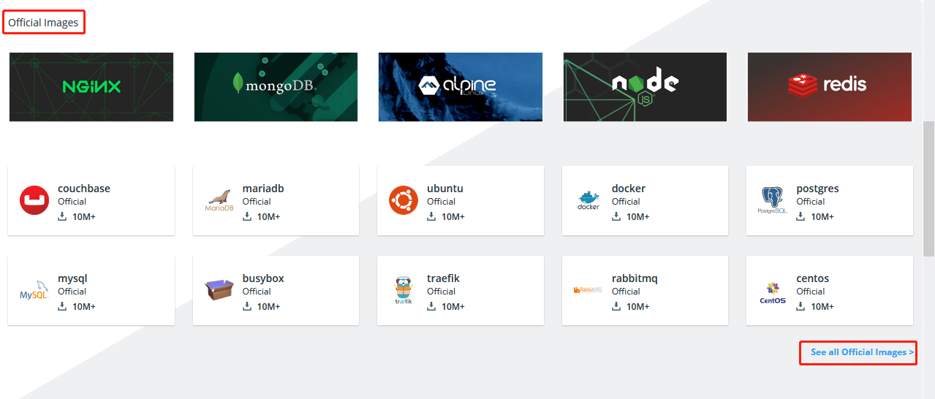This screenshot has height=399, width=935.
Task: Open the couchbase image name link
Action: pyautogui.click(x=84, y=189)
